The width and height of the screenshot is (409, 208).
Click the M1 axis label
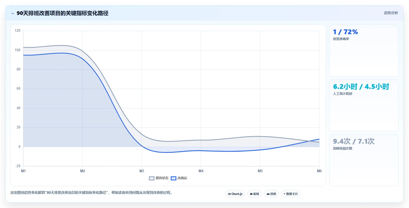23,171
